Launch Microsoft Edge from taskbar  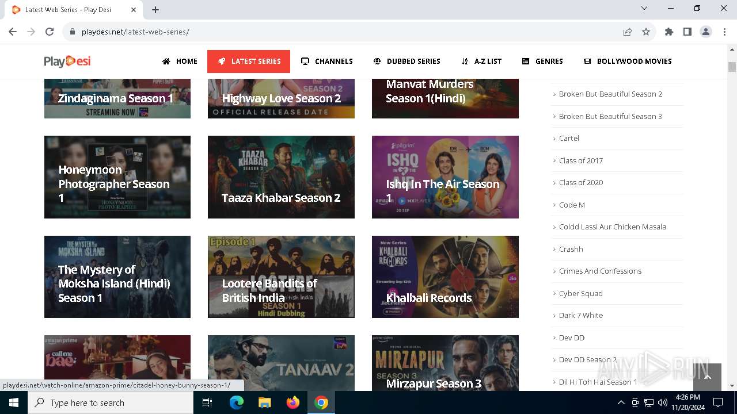(x=237, y=402)
